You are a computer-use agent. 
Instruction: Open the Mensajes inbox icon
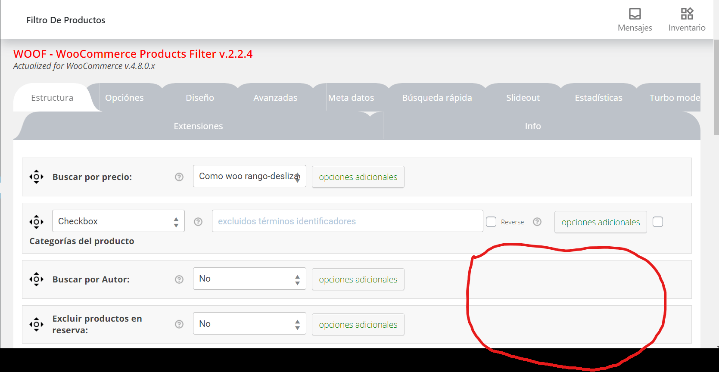tap(635, 19)
